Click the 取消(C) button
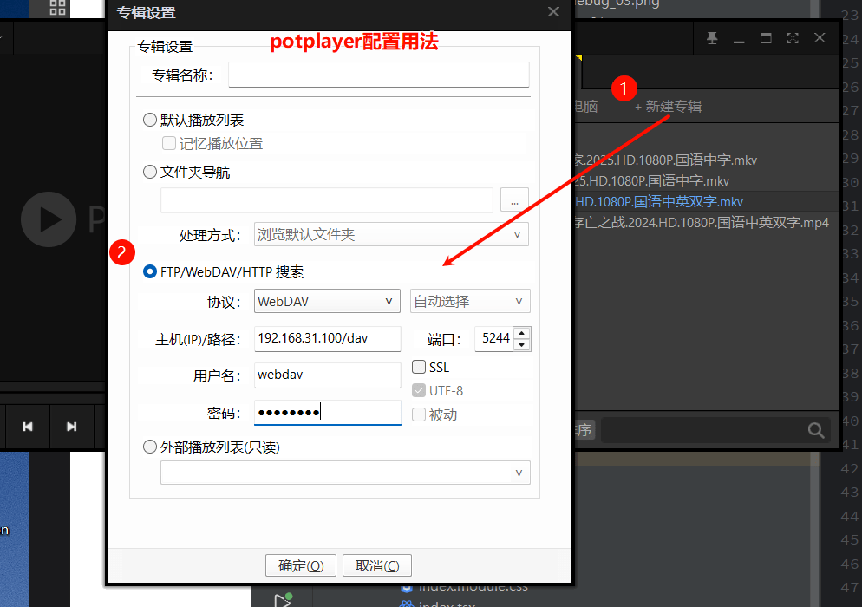 tap(377, 565)
